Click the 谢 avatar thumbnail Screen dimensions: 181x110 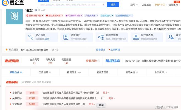coord(14,16)
